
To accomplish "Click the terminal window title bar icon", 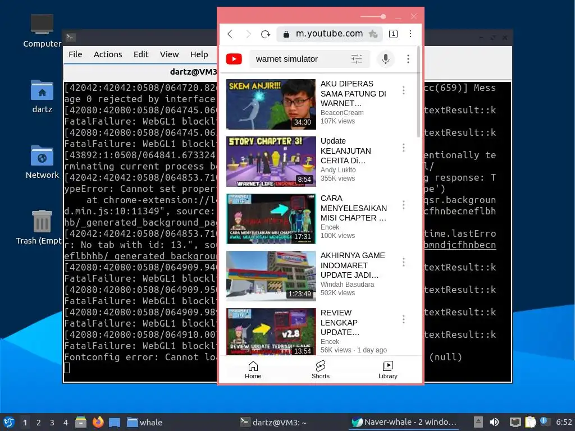I will coord(70,37).
